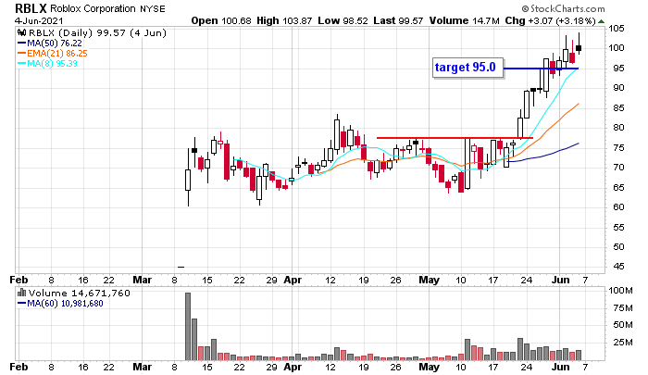Click the 4-Jun-2021 date label
The height and width of the screenshot is (375, 648).
pos(39,20)
